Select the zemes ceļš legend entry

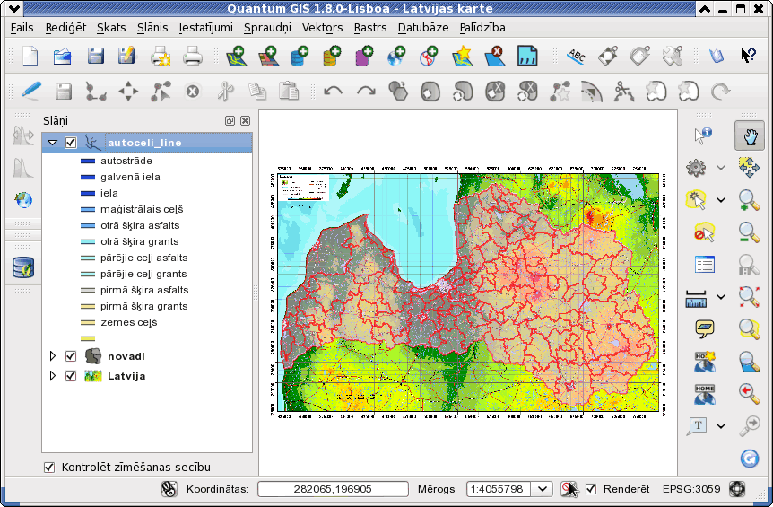coord(128,322)
